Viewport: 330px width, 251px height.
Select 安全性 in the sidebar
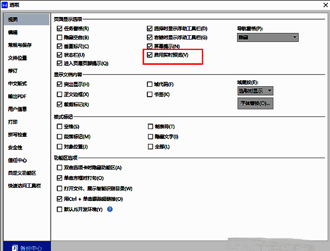[x=15, y=147]
